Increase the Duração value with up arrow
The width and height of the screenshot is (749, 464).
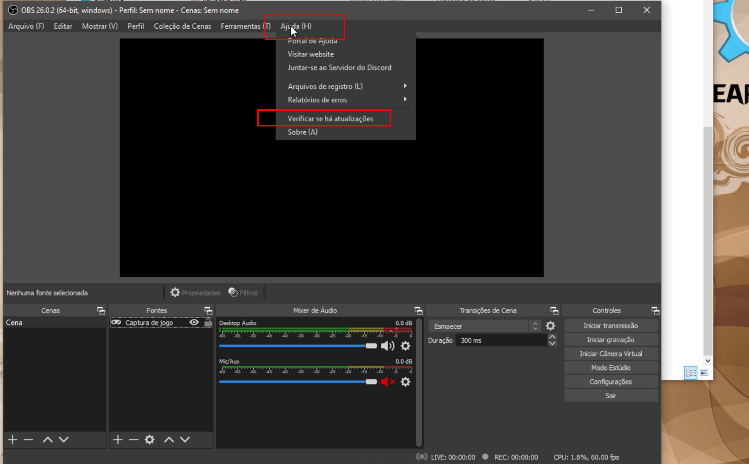[x=552, y=337]
